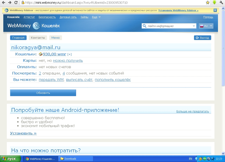
Task: Click the scrollbar down arrow
Action: pyautogui.click(x=223, y=153)
